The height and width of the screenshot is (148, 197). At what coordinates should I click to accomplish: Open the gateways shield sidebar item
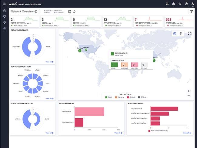[x=5, y=22]
